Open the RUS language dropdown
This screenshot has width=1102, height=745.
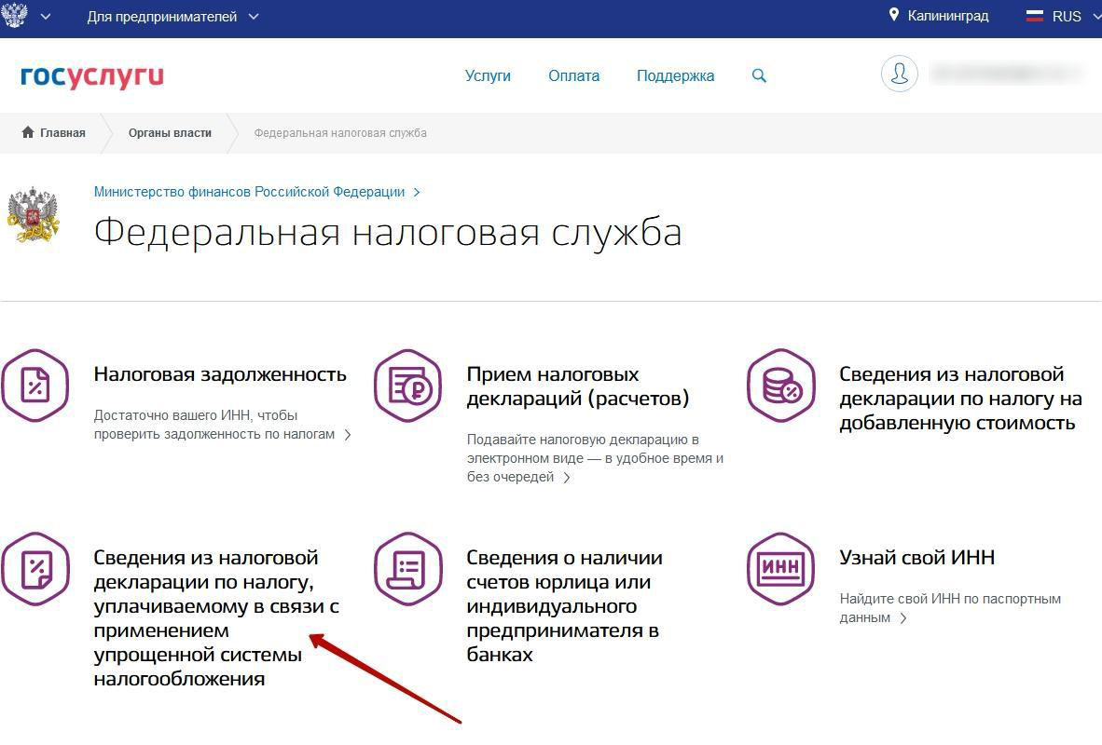[1064, 16]
